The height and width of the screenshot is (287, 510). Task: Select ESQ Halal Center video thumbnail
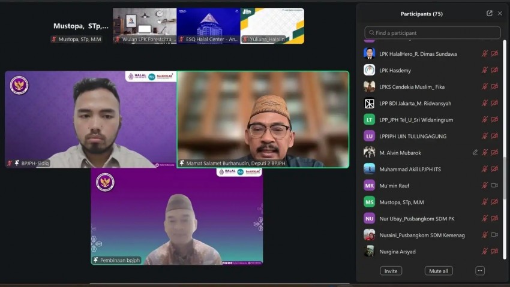coord(208,26)
